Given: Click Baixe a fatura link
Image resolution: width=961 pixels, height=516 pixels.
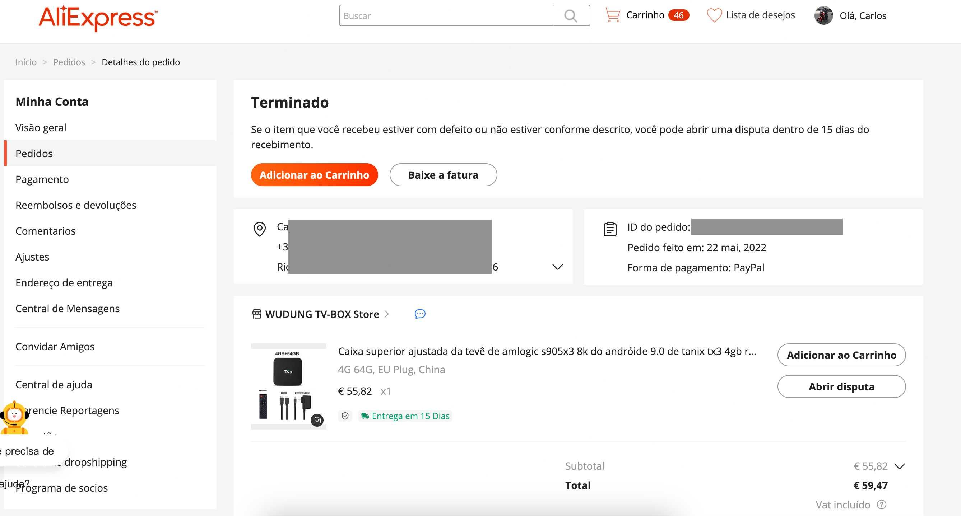Looking at the screenshot, I should (x=443, y=175).
